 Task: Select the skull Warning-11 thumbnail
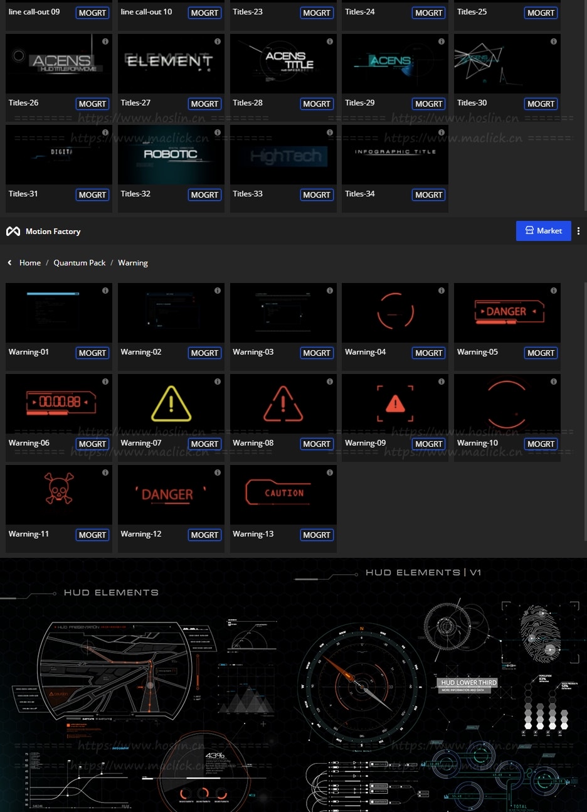tap(59, 494)
